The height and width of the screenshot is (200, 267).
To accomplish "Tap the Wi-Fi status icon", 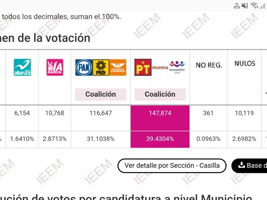I will pyautogui.click(x=254, y=6).
